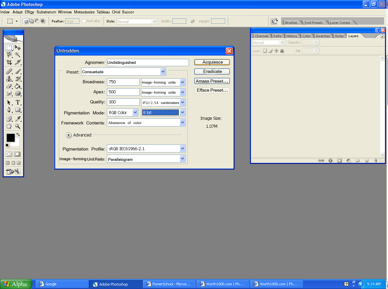Select the Magic Wand tool
The image size is (388, 289).
point(17,55)
